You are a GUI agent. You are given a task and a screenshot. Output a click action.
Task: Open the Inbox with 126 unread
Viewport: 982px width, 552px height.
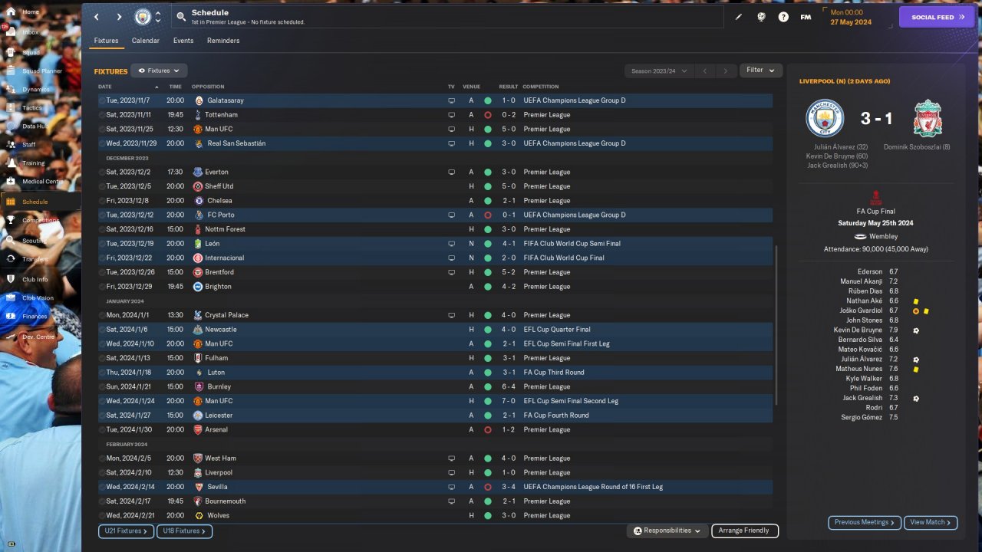tap(31, 32)
